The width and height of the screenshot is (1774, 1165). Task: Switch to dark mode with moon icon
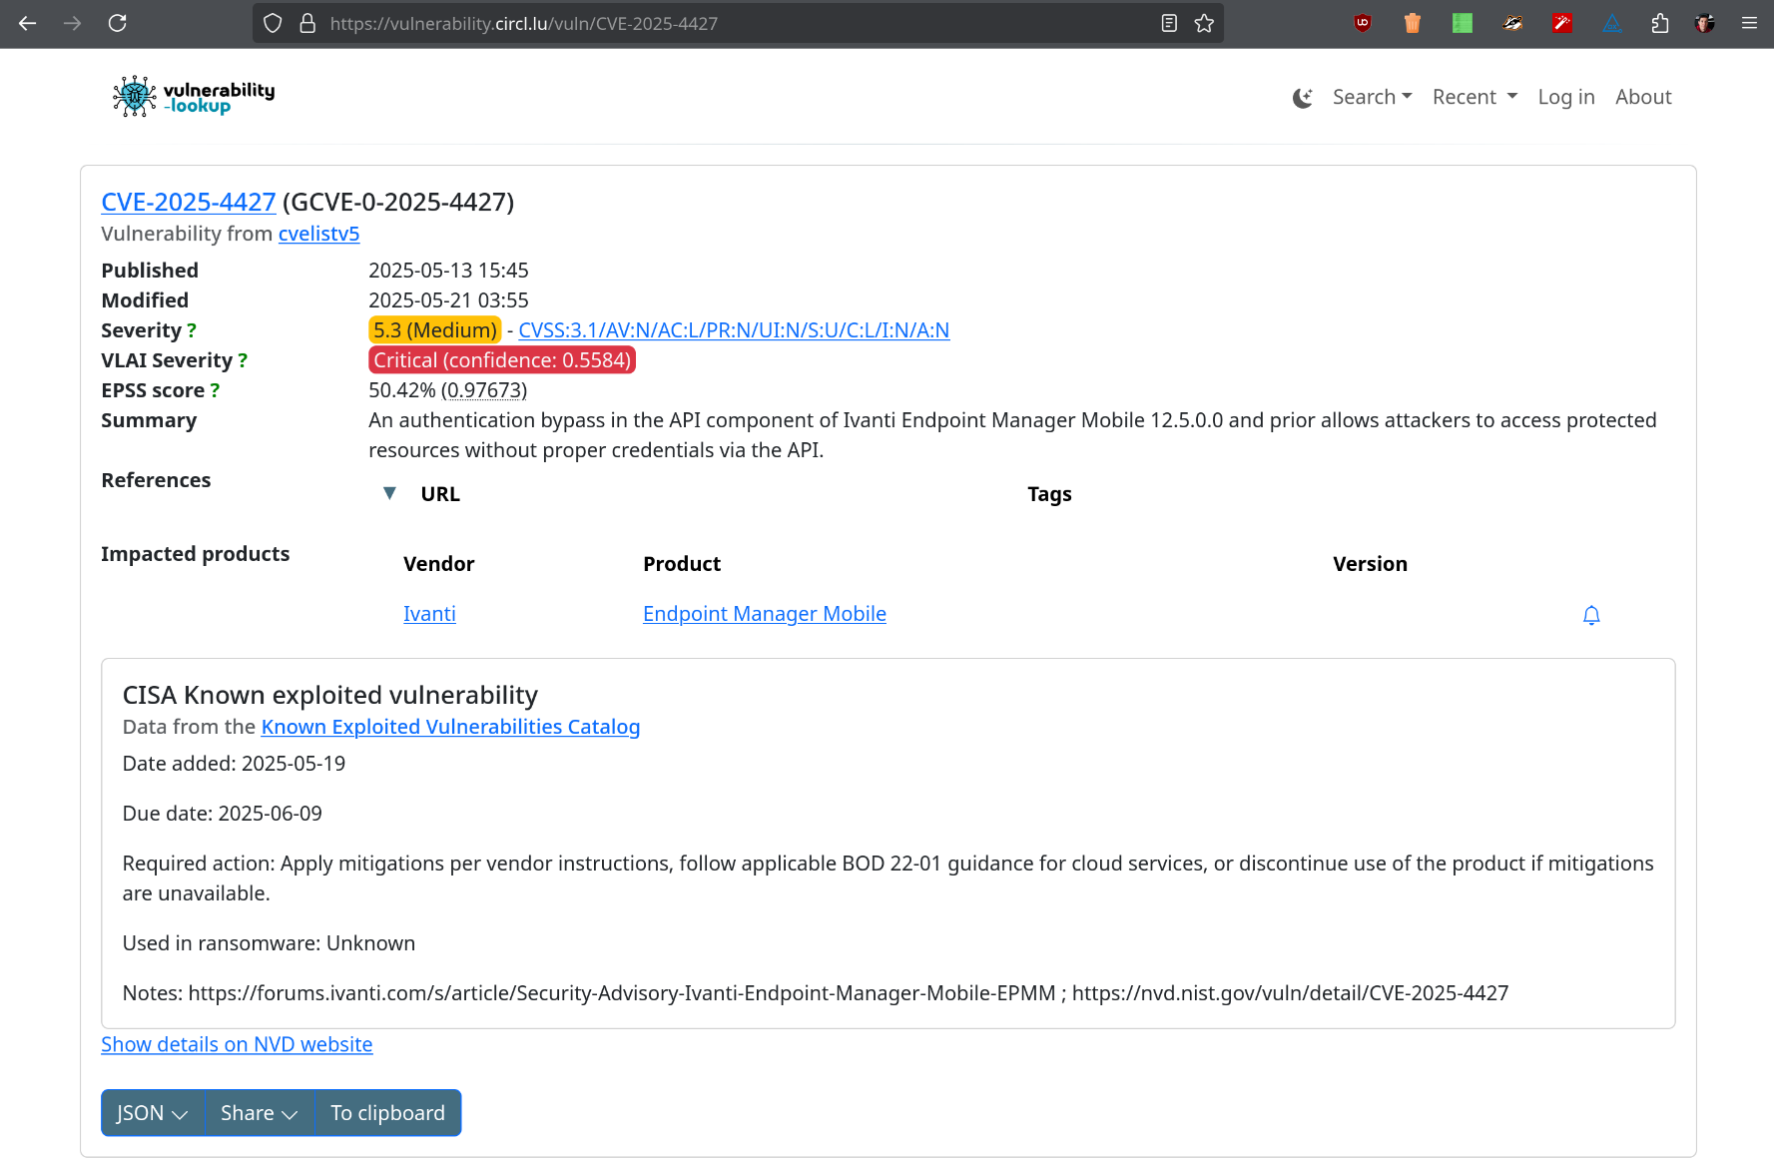tap(1302, 98)
